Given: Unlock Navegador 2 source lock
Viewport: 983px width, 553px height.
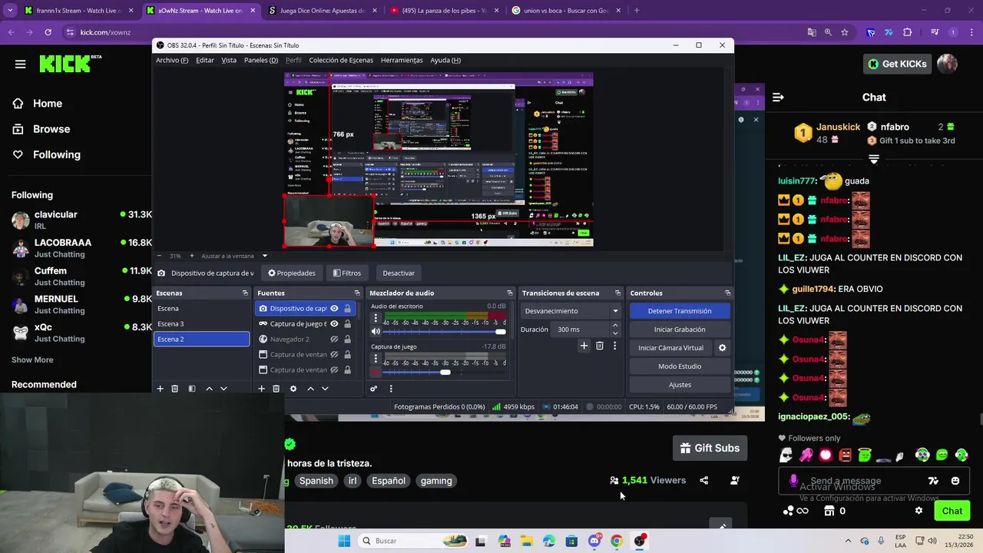Looking at the screenshot, I should click(x=347, y=339).
